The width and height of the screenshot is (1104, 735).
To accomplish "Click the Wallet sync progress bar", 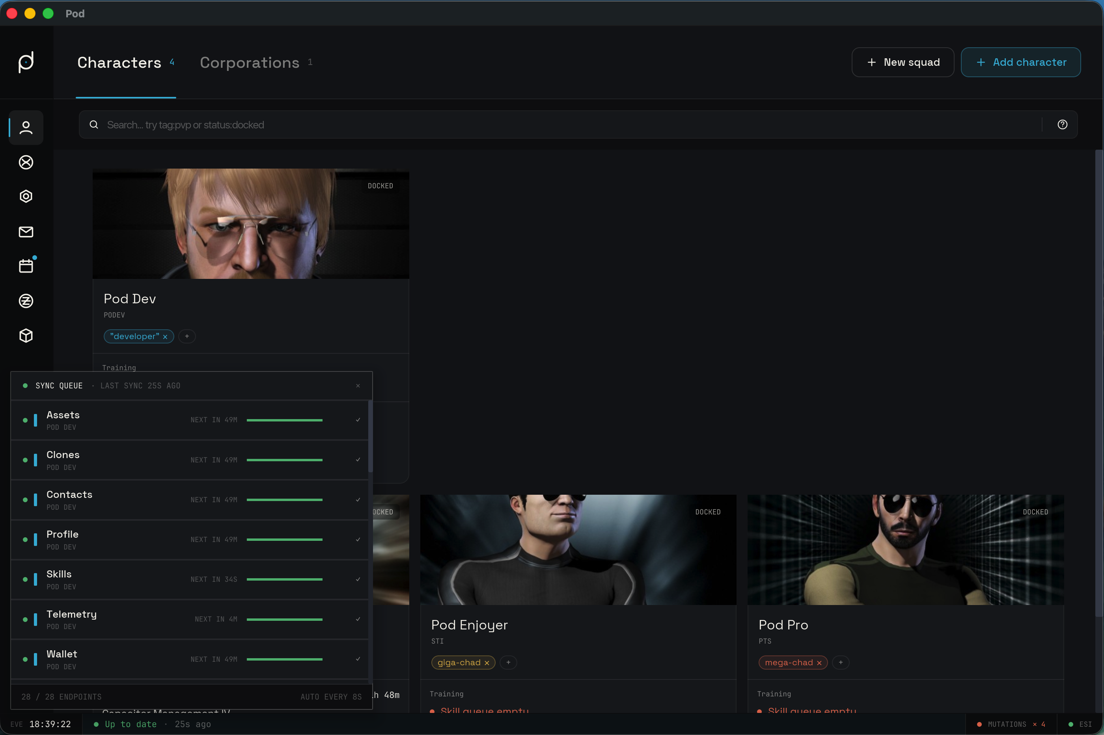I will [x=284, y=659].
